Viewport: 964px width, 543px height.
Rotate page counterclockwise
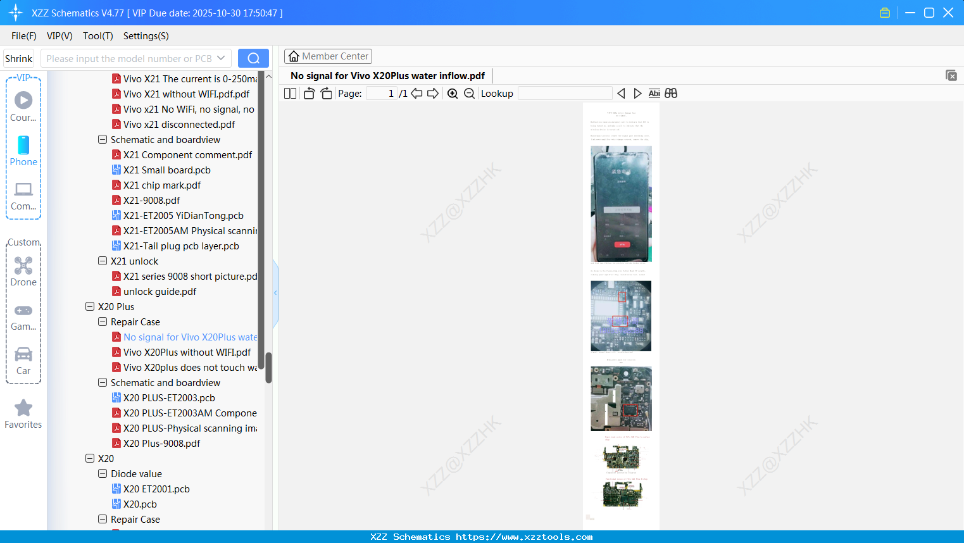(309, 94)
